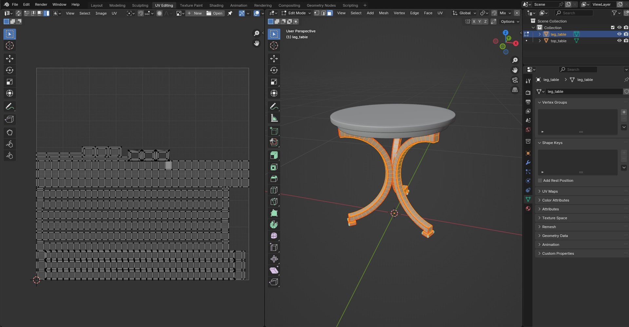
Task: Select the UV Relax sculpt tool
Action: tap(10, 144)
